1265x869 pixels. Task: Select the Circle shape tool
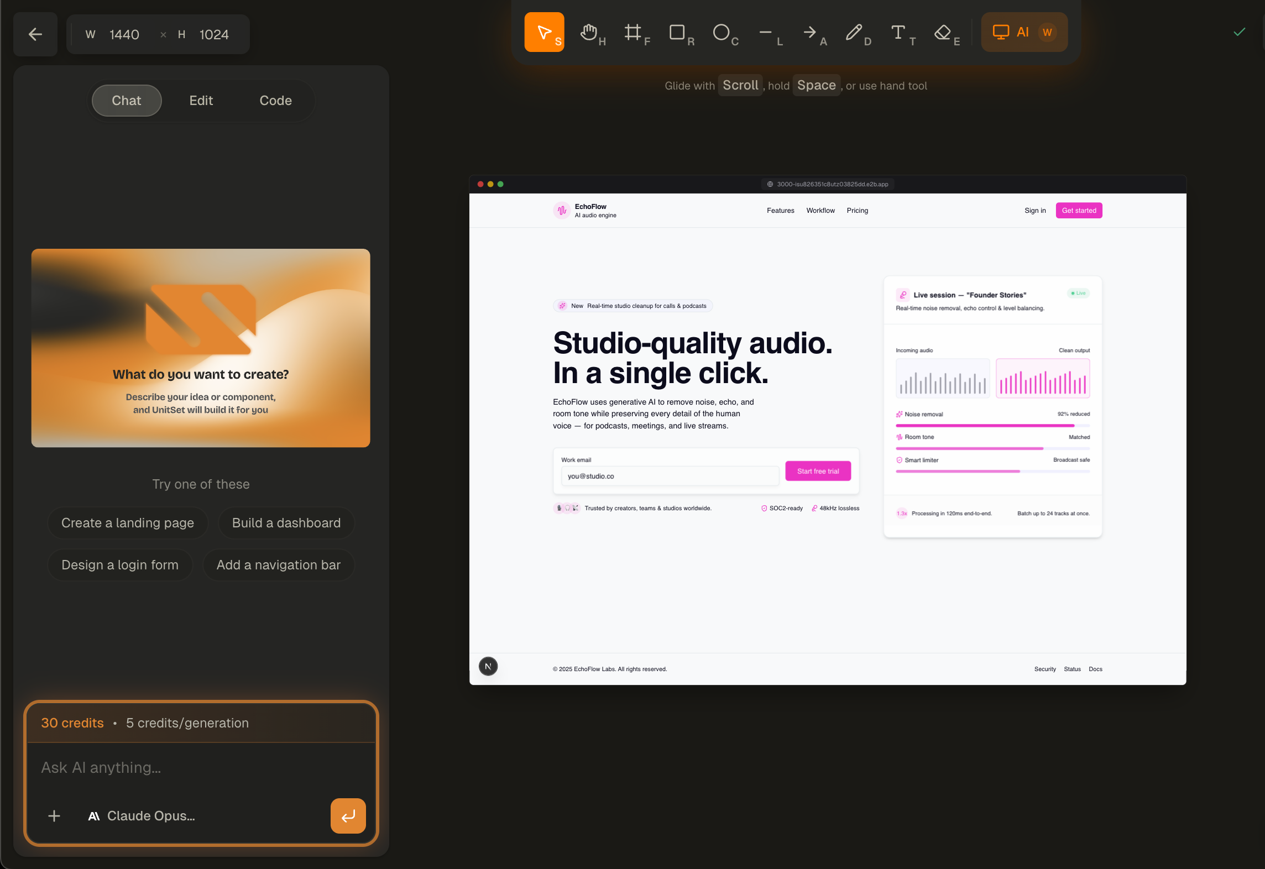(x=722, y=33)
